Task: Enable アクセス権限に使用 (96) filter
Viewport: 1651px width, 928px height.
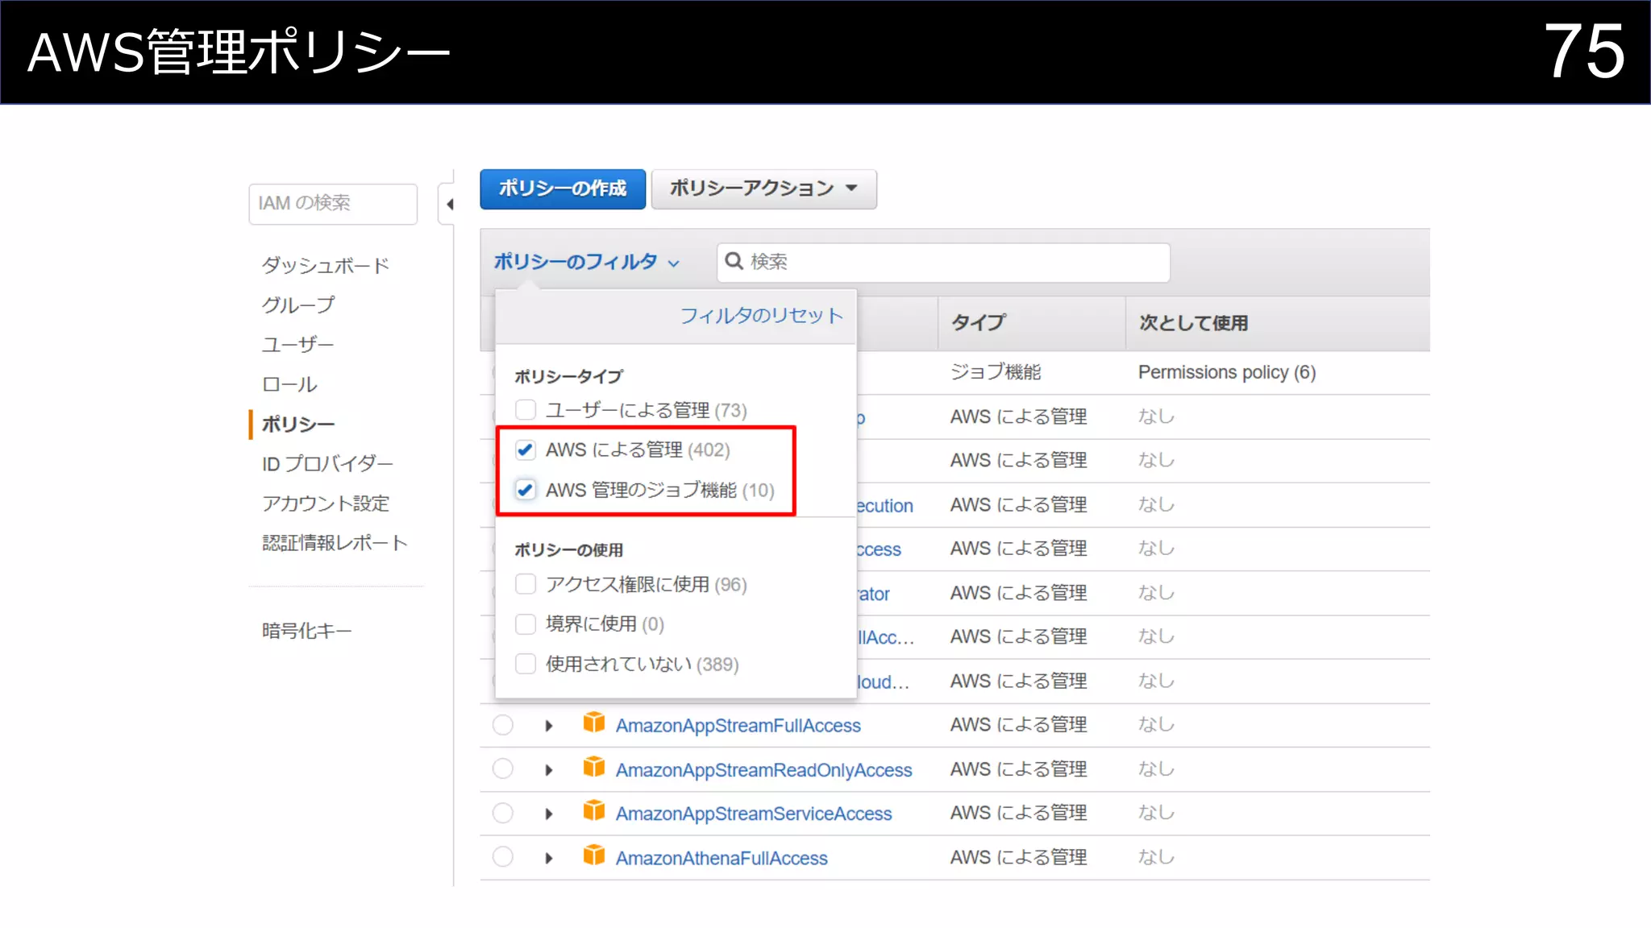Action: point(526,584)
